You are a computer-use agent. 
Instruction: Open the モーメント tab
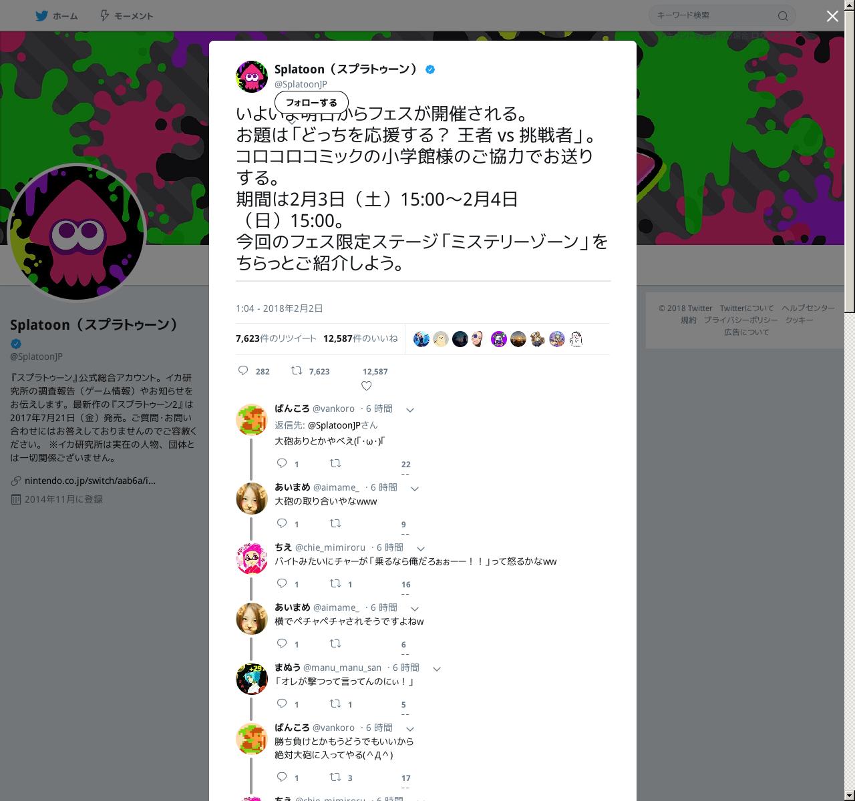point(127,16)
